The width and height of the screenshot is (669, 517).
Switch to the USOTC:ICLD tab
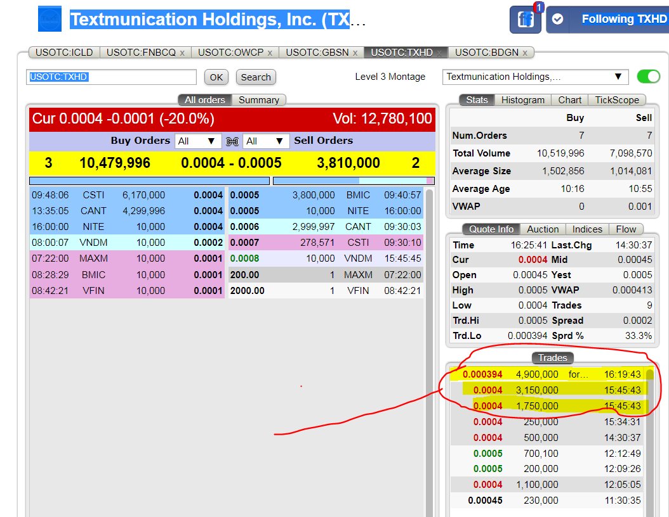point(64,53)
